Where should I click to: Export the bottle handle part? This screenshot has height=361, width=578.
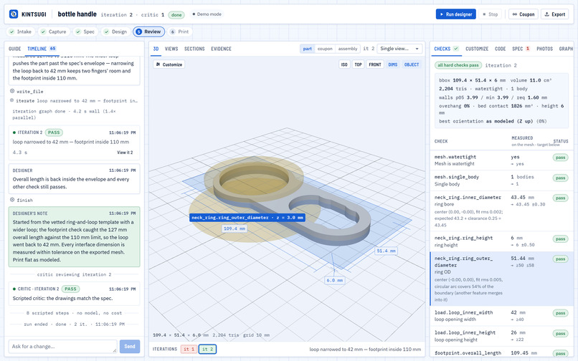[x=554, y=14]
